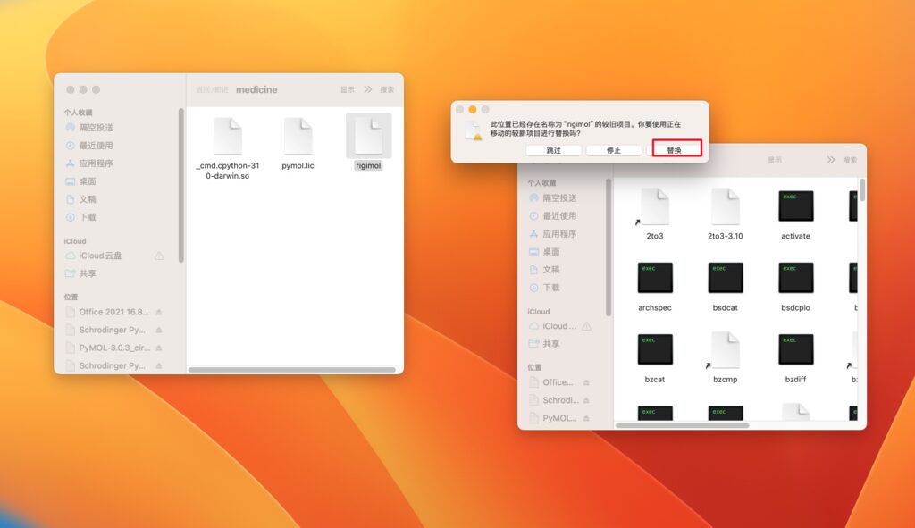Select the bsdcpio executable icon
This screenshot has height=528, width=915.
point(794,280)
